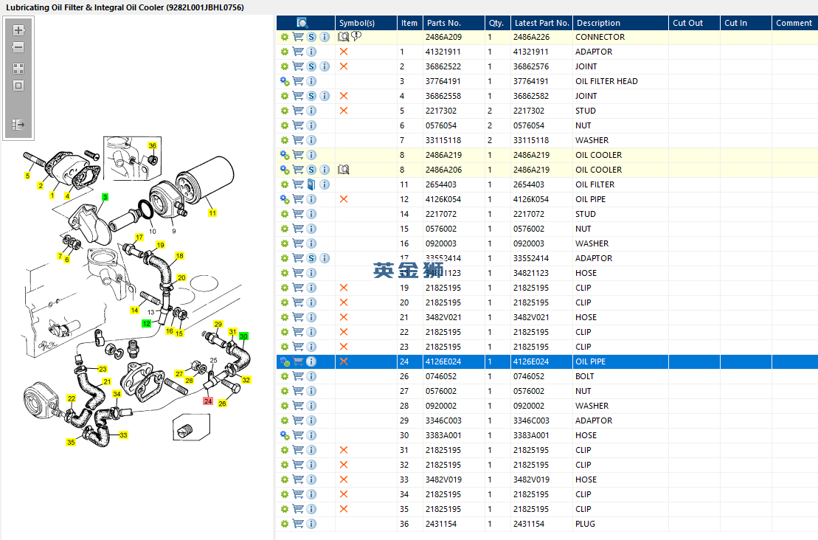Click the search icon in table header
The width and height of the screenshot is (818, 540).
[x=302, y=23]
